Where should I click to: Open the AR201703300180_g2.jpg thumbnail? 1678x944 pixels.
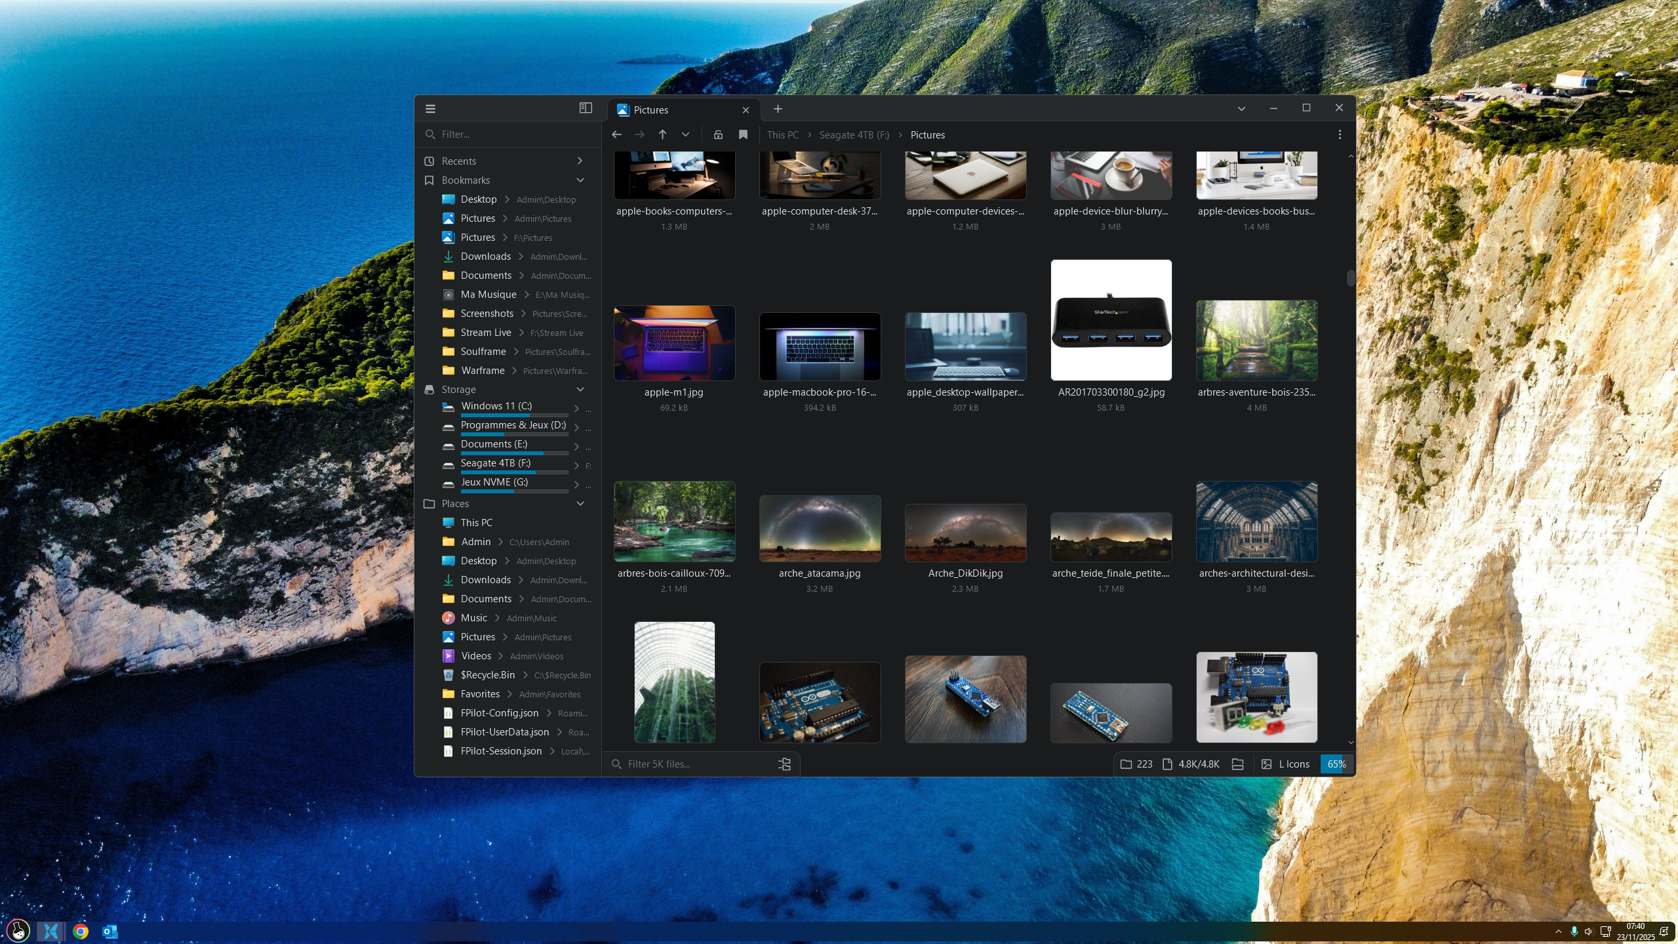click(1111, 320)
